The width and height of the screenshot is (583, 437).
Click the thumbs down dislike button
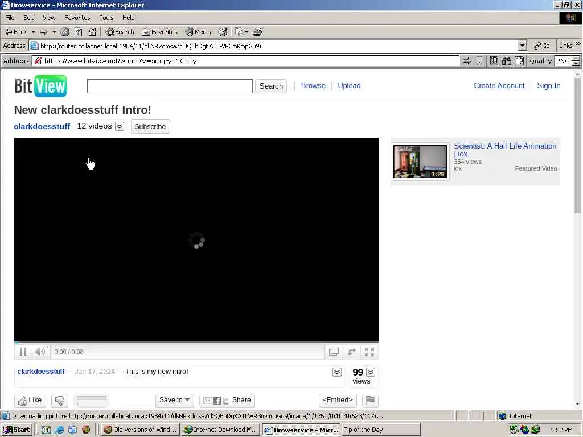point(59,400)
